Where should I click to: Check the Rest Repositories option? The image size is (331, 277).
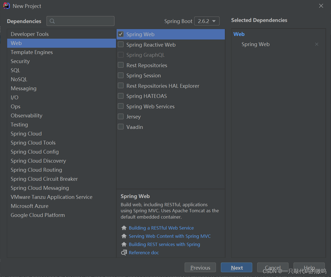pos(121,65)
